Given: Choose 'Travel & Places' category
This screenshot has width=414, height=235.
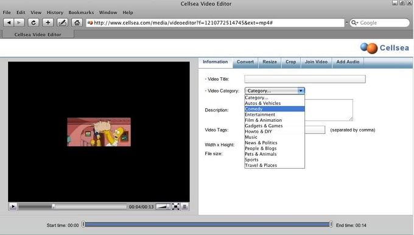Looking at the screenshot, I should pos(275,166).
